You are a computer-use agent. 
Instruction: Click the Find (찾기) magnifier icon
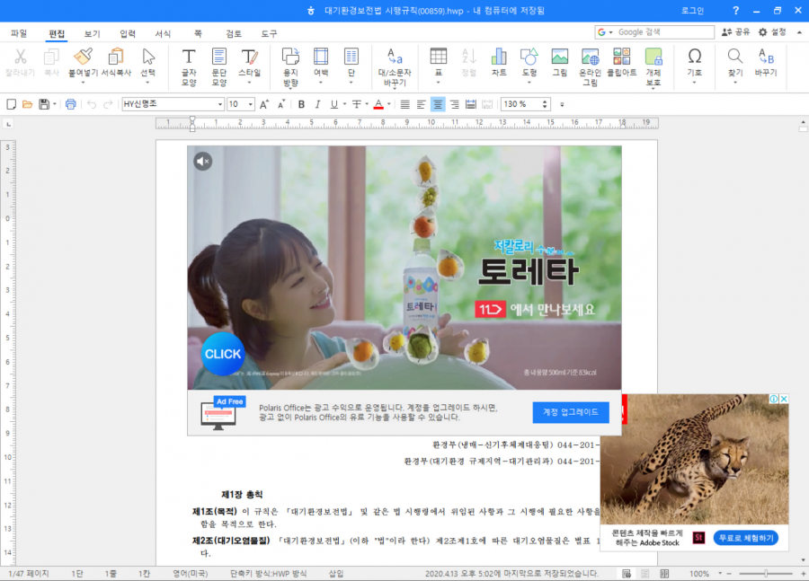(735, 57)
